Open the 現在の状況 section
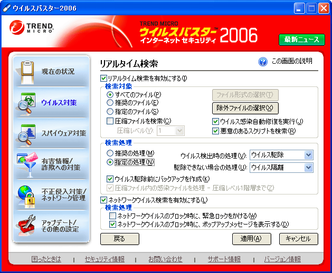The height and width of the screenshot is (273, 332). (51, 72)
